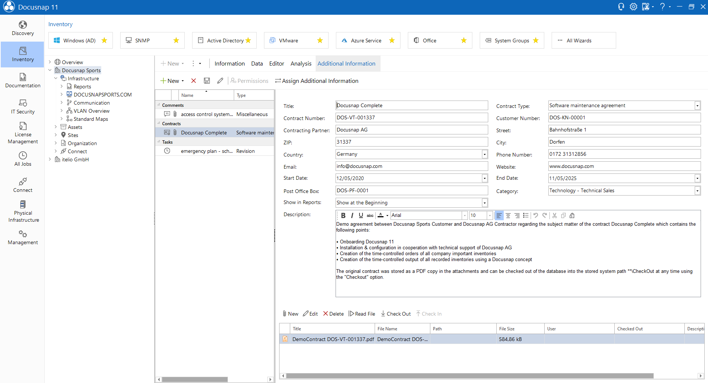Open the Discovery module in sidebar

[x=22, y=28]
